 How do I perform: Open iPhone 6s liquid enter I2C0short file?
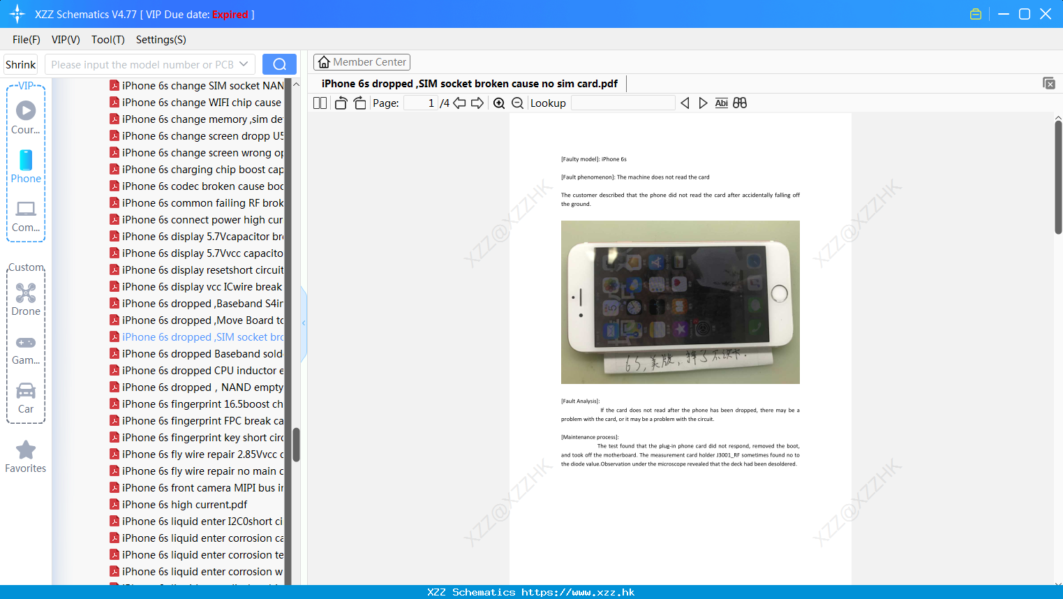coord(196,522)
